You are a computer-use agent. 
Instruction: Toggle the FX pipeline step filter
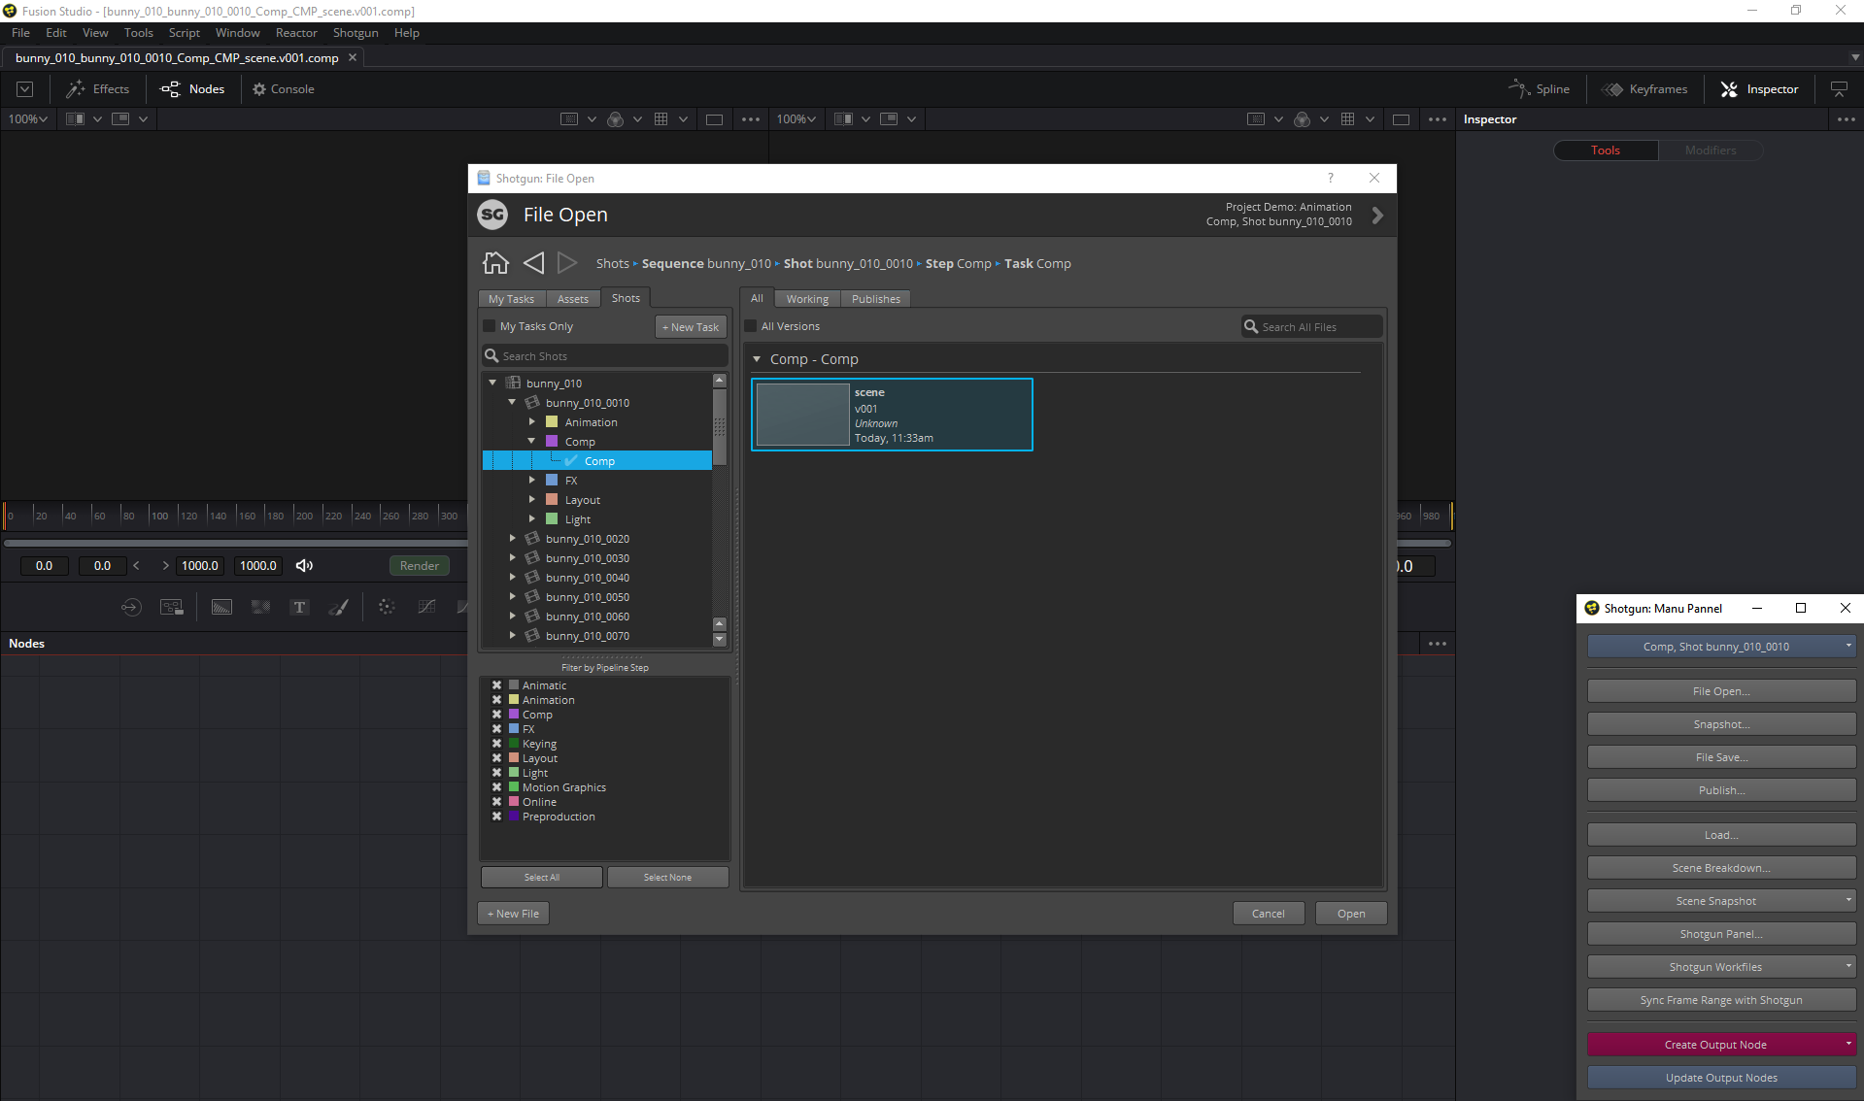click(x=496, y=729)
